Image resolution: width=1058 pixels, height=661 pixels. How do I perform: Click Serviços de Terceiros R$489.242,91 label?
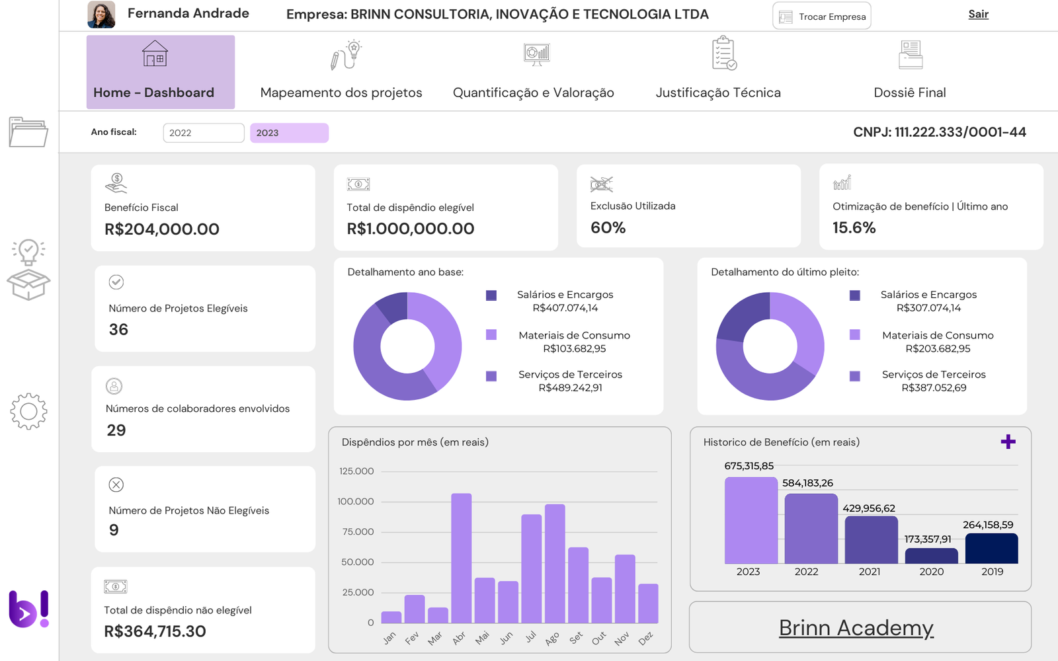(570, 381)
